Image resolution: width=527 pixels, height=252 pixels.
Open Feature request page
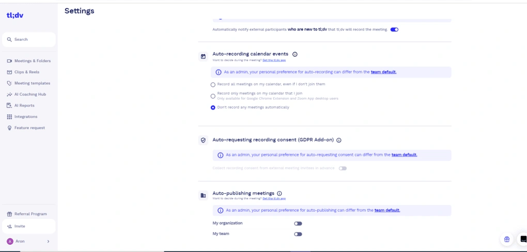click(x=29, y=128)
